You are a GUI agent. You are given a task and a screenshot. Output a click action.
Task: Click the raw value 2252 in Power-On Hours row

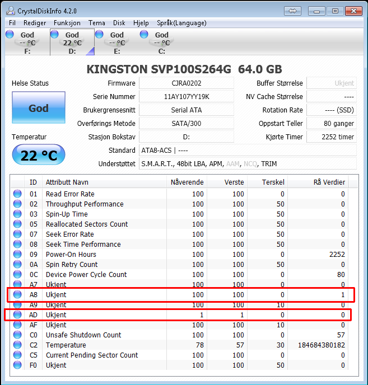(x=337, y=255)
